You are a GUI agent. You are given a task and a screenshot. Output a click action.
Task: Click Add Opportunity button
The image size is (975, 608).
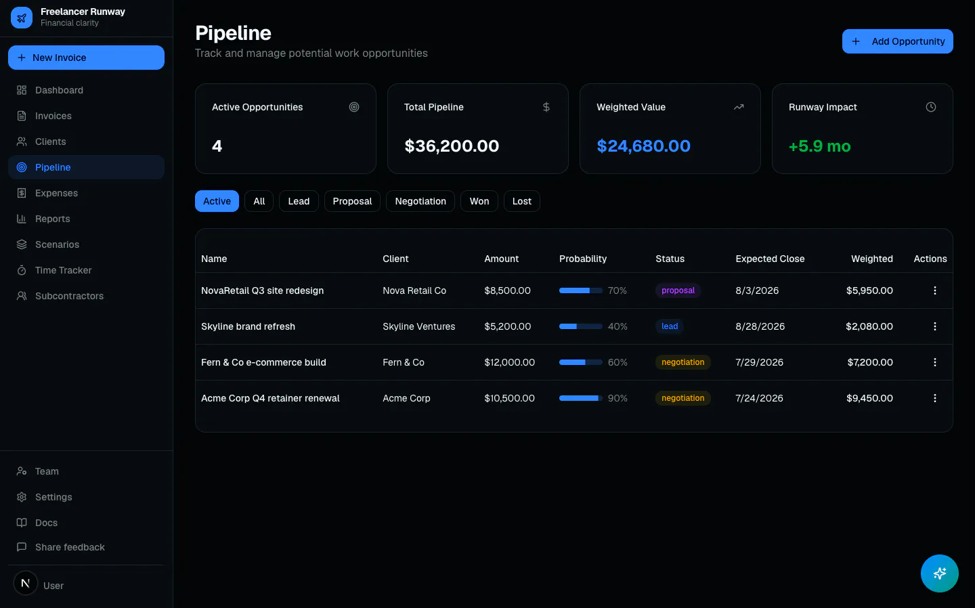pyautogui.click(x=898, y=41)
